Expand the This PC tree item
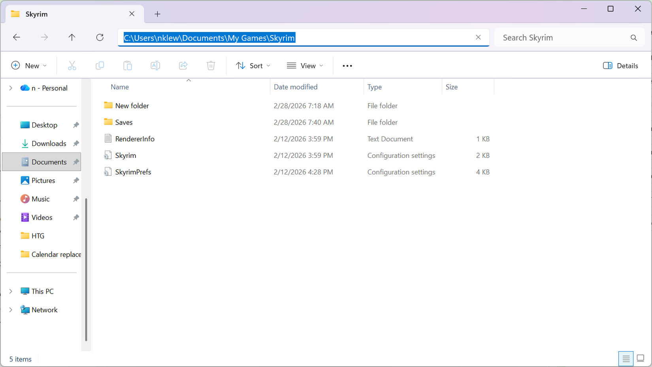 [x=10, y=291]
